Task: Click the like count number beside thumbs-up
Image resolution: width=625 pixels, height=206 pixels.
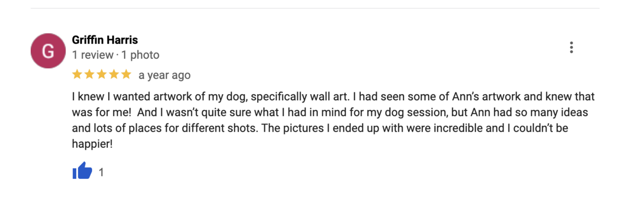Action: pos(101,172)
